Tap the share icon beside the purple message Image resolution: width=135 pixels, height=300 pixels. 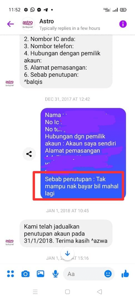tap(29, 154)
